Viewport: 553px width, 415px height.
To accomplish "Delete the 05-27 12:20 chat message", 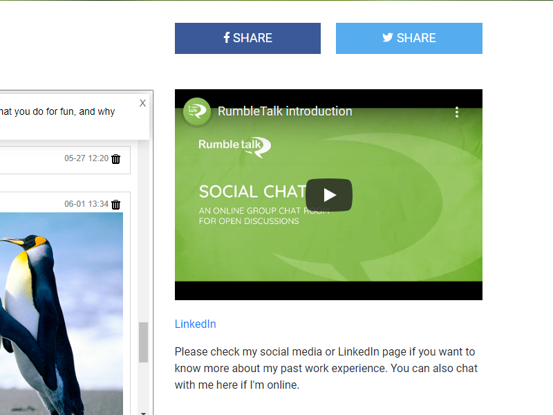I will [x=116, y=159].
